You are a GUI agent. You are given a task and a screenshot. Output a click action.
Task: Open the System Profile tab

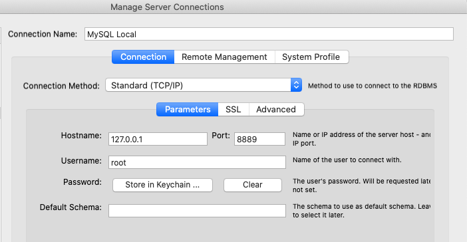311,57
